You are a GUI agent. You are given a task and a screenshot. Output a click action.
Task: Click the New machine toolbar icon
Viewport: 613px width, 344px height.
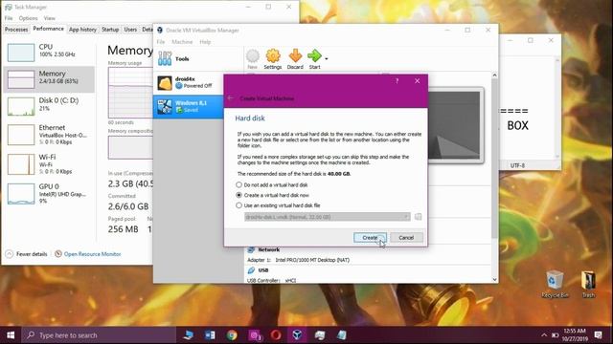coord(253,59)
